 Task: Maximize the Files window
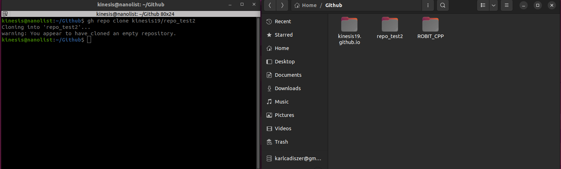tap(538, 5)
